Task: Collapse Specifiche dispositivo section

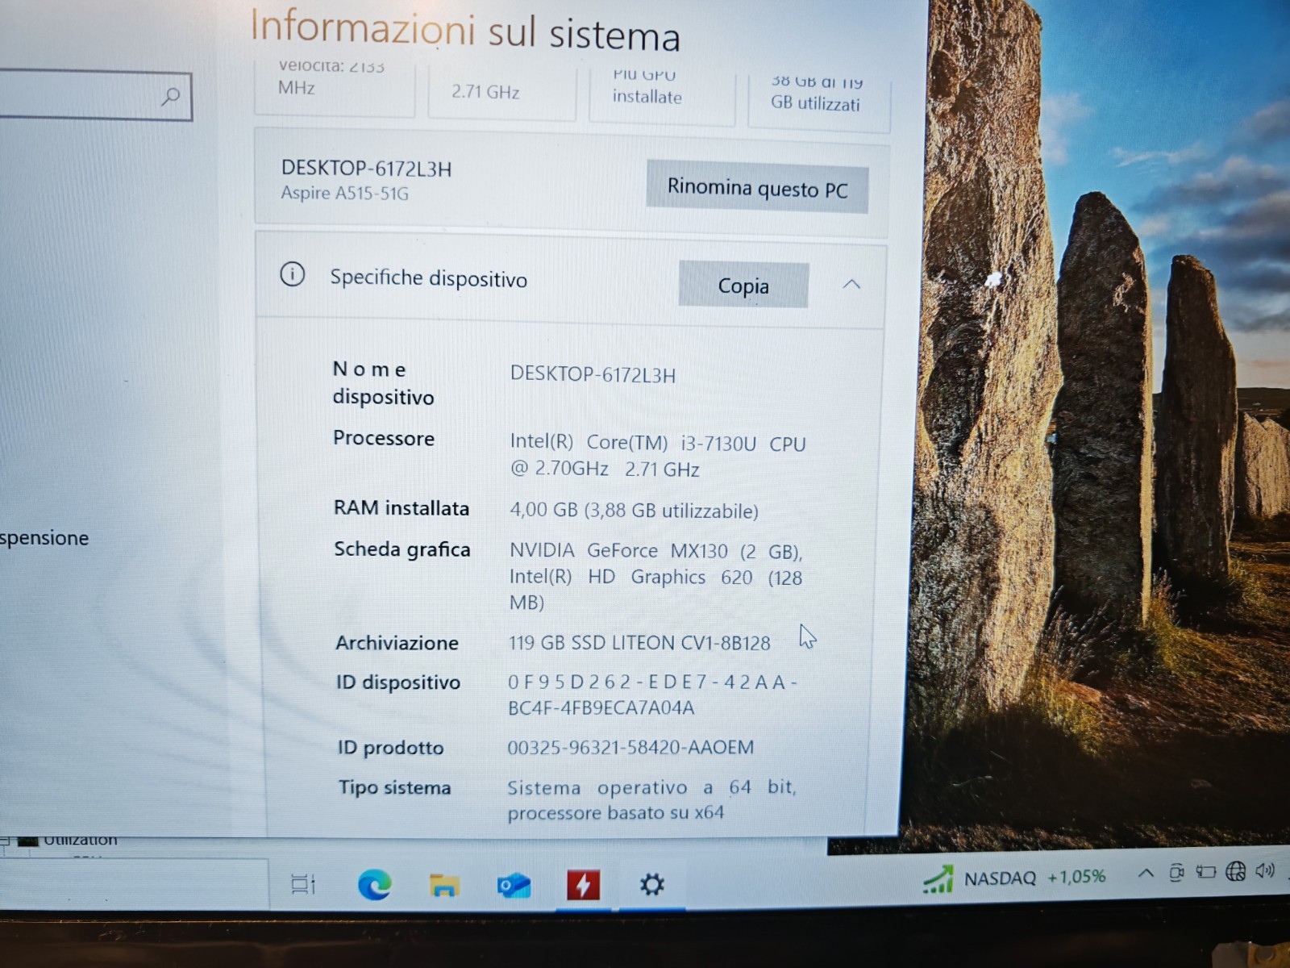Action: (851, 284)
